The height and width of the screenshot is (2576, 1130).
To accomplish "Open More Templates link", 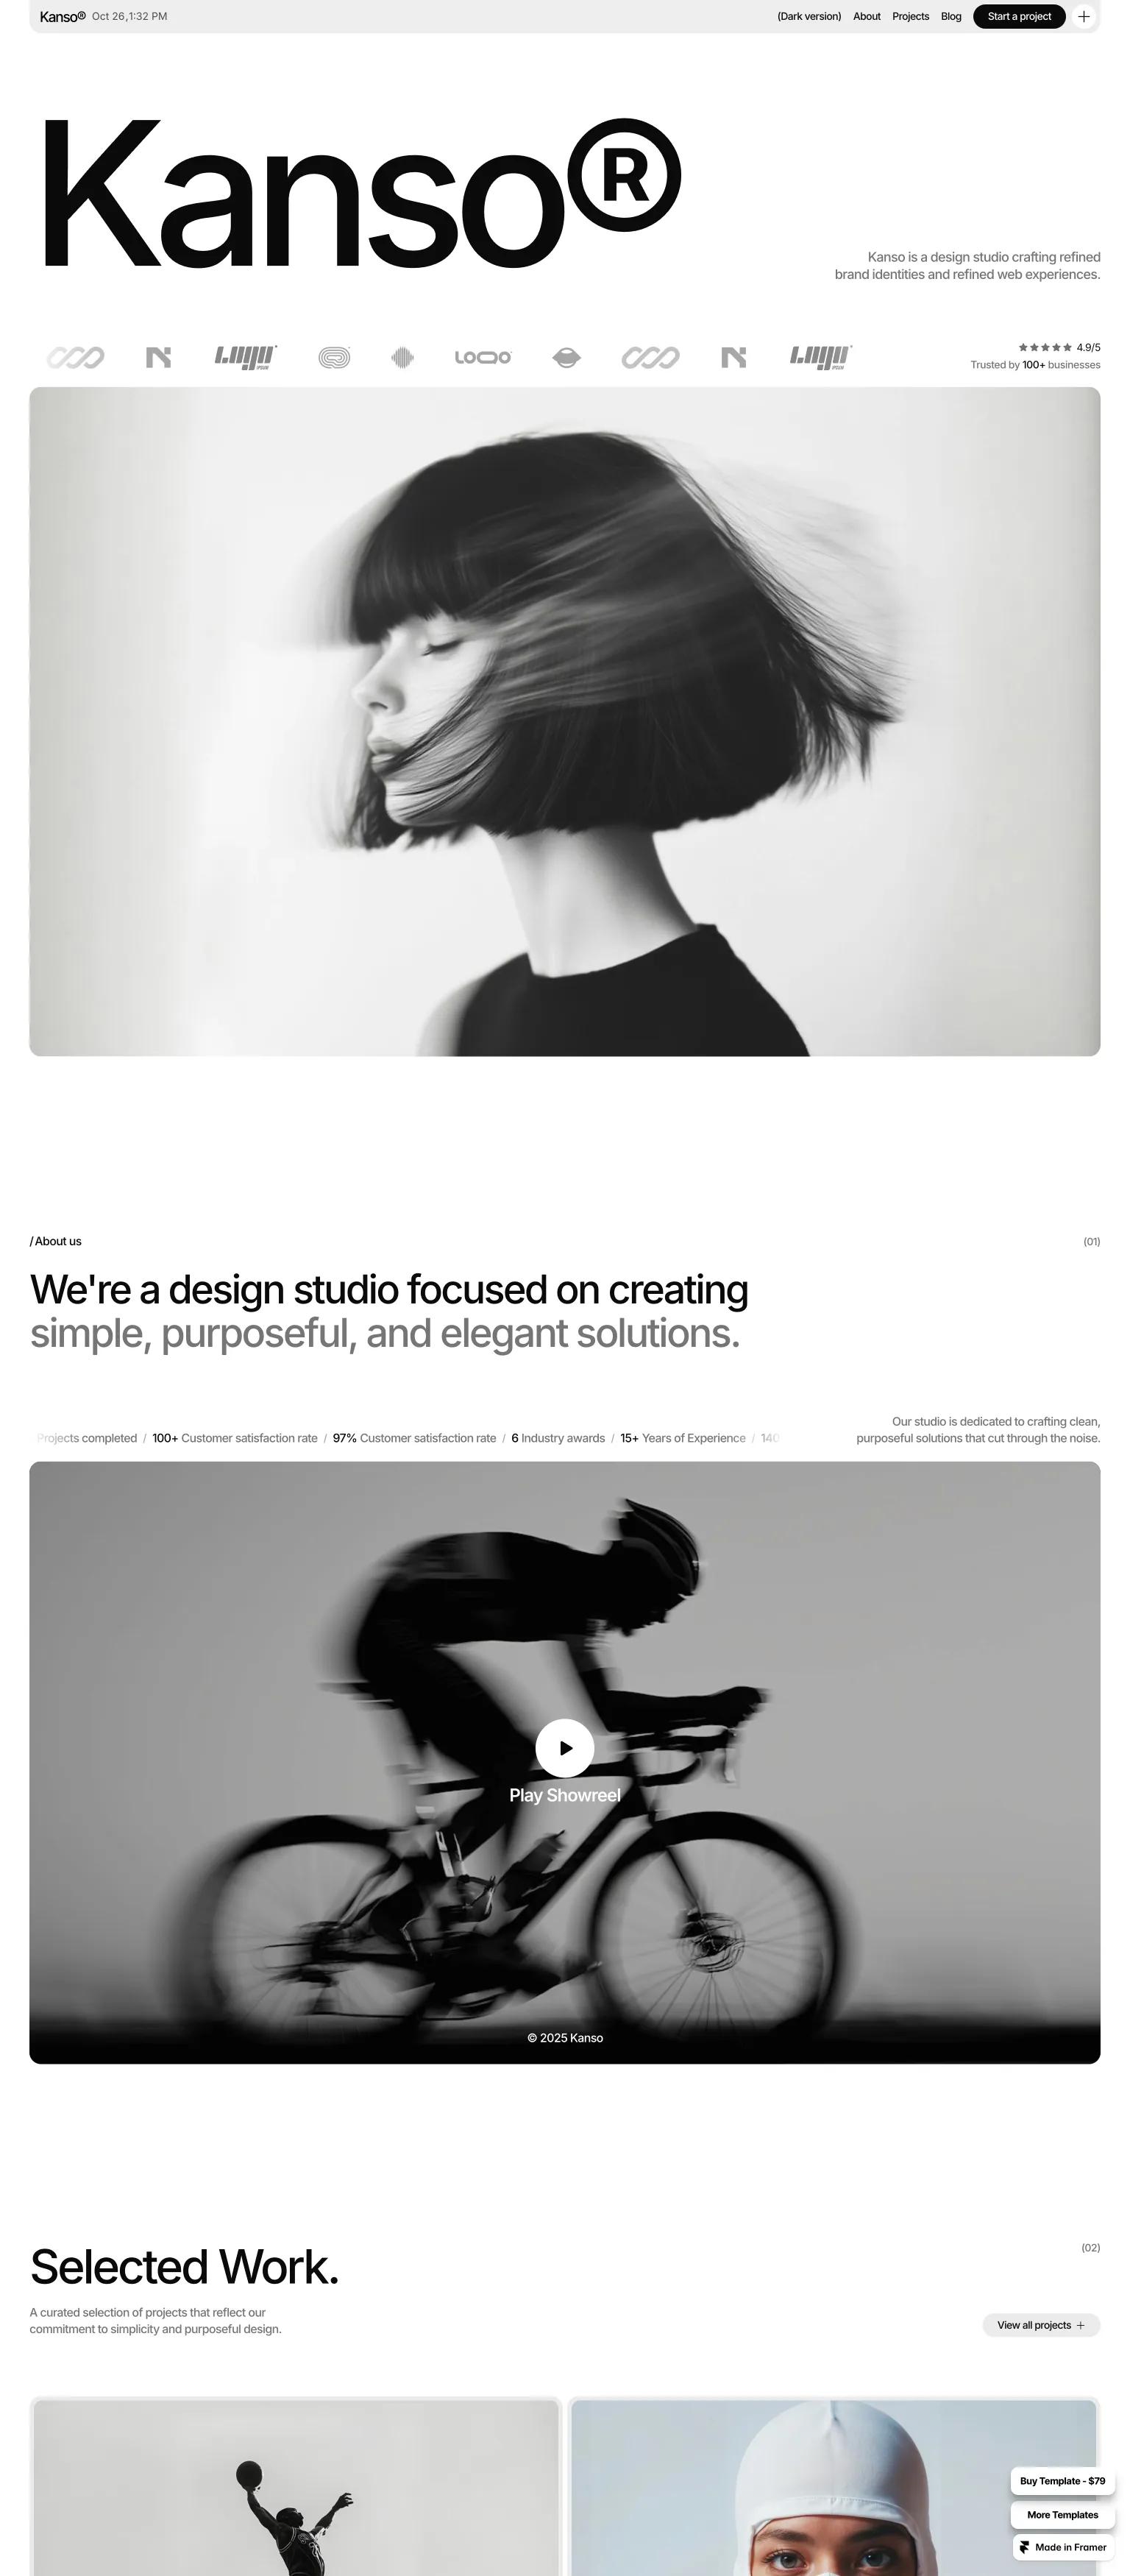I will [x=1062, y=2515].
